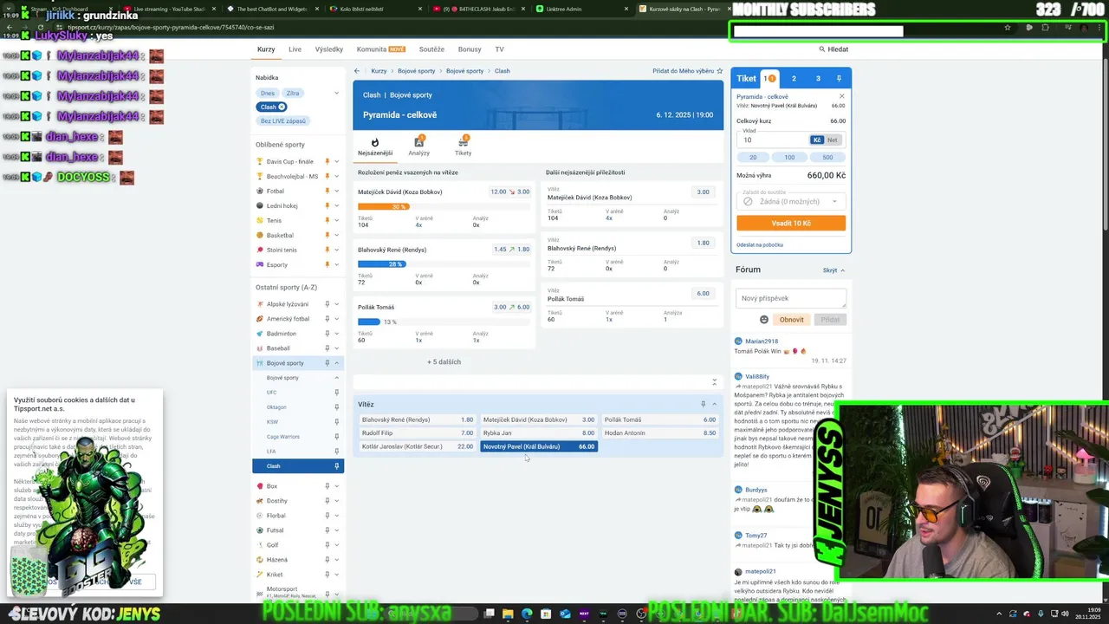Pin the Golf sport
Viewport: 1109px width, 624px height.
327,545
